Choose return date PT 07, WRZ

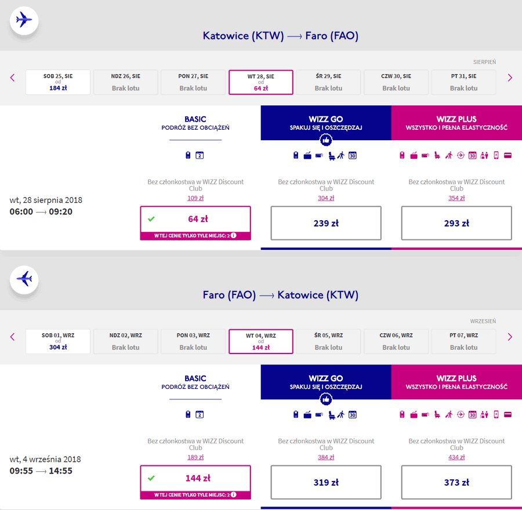464,341
